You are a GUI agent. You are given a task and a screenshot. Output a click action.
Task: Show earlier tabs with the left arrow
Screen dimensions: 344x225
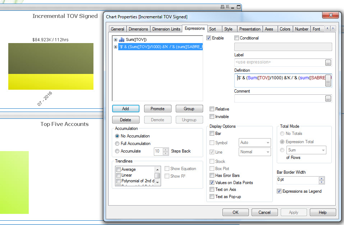point(327,28)
